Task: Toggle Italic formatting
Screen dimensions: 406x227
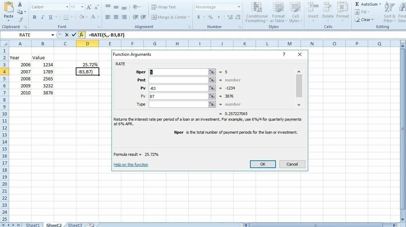Action: (x=42, y=17)
